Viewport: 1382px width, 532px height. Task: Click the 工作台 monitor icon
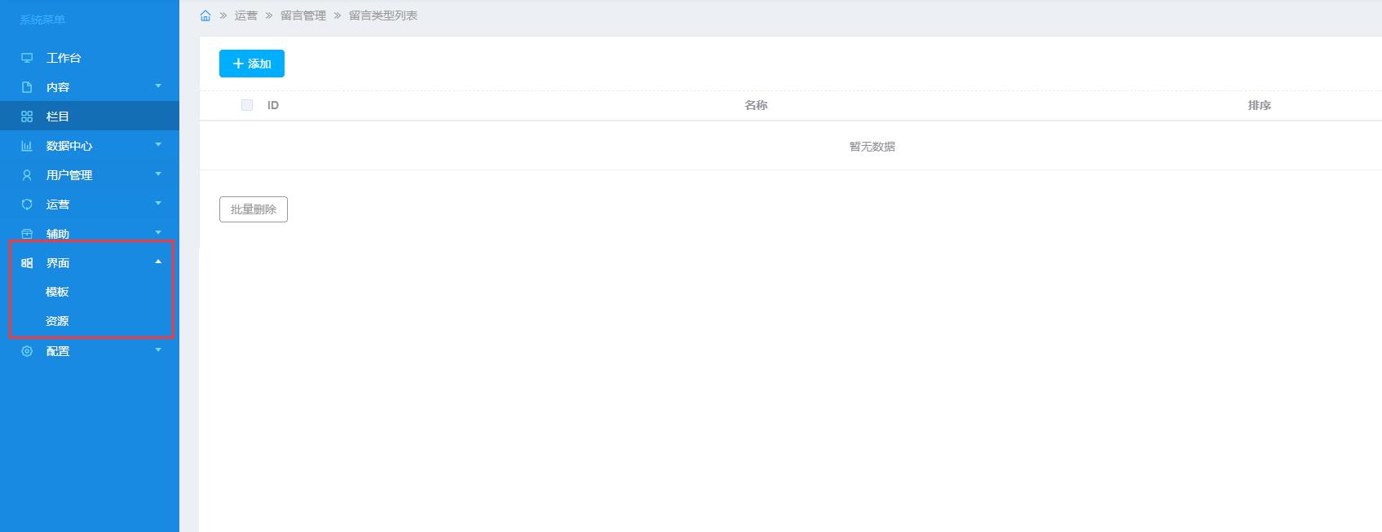click(x=27, y=58)
